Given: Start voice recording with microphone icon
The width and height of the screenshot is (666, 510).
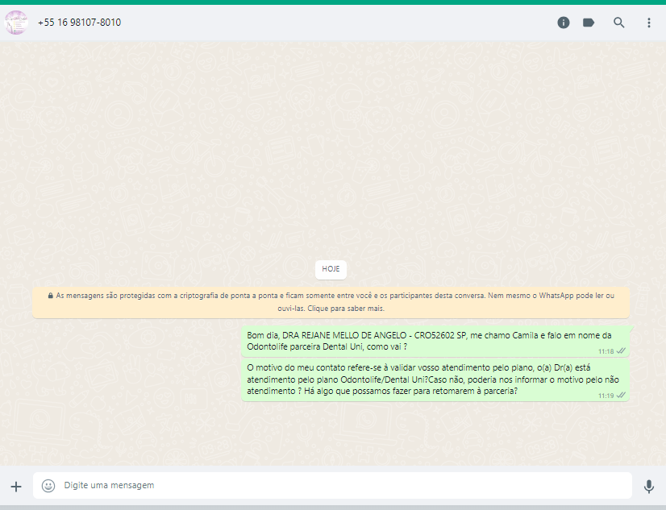Looking at the screenshot, I should 648,487.
